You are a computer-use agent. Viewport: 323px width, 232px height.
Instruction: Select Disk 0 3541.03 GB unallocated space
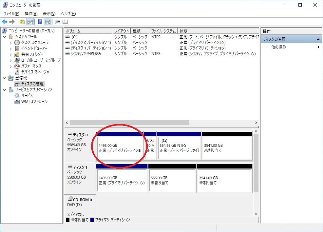point(227,146)
